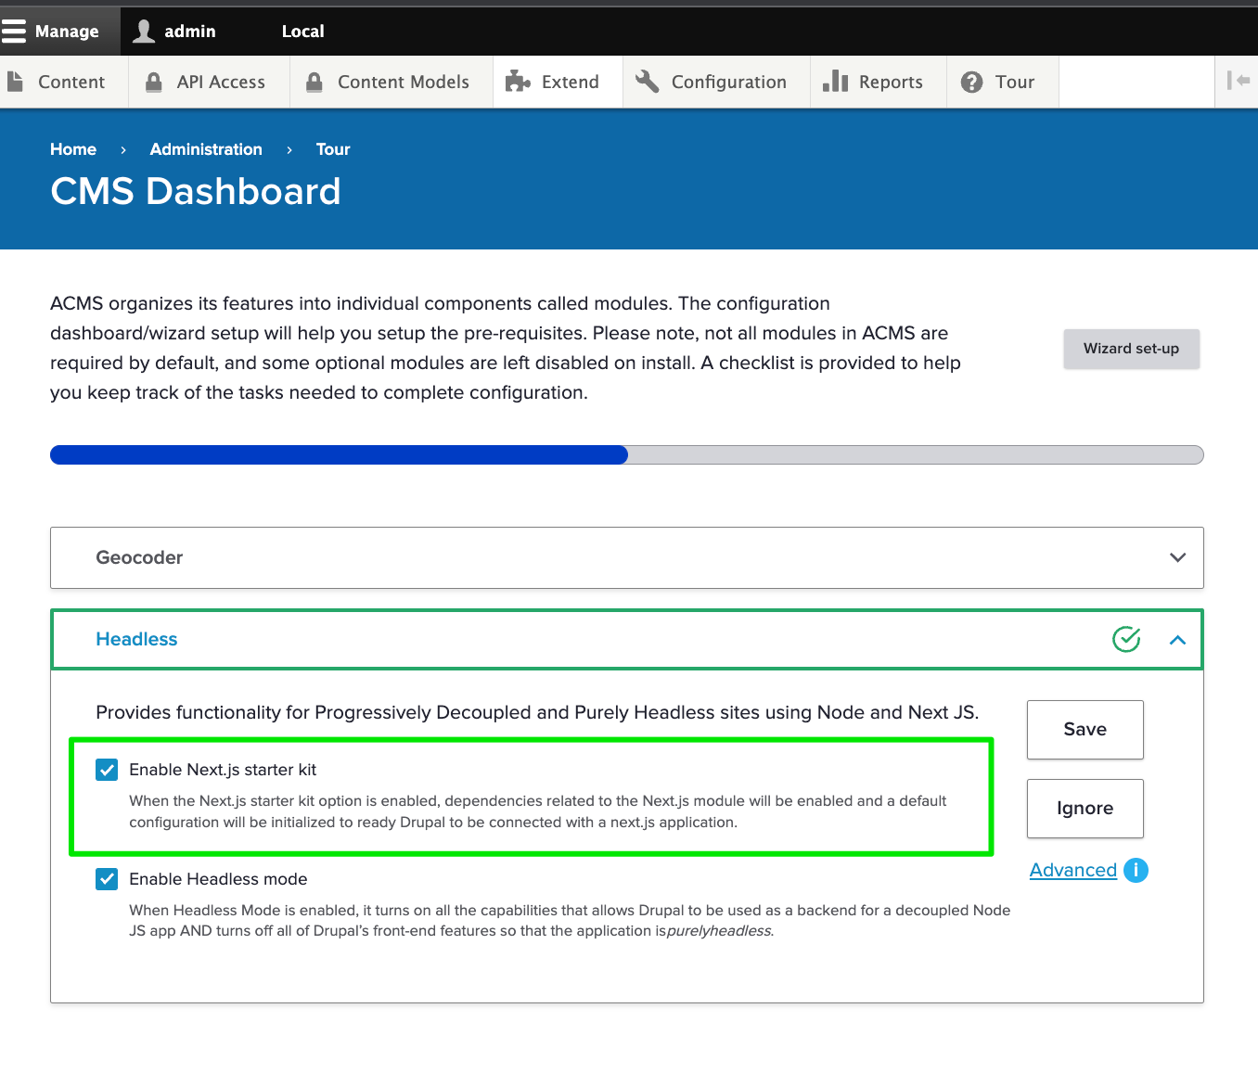Click the CMS Dashboard page heading
The image size is (1258, 1085).
(196, 191)
